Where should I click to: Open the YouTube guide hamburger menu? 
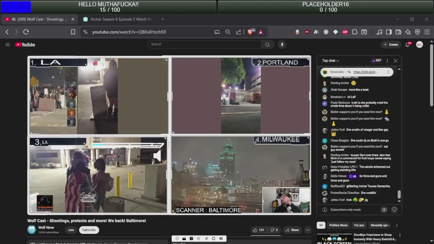click(7, 44)
